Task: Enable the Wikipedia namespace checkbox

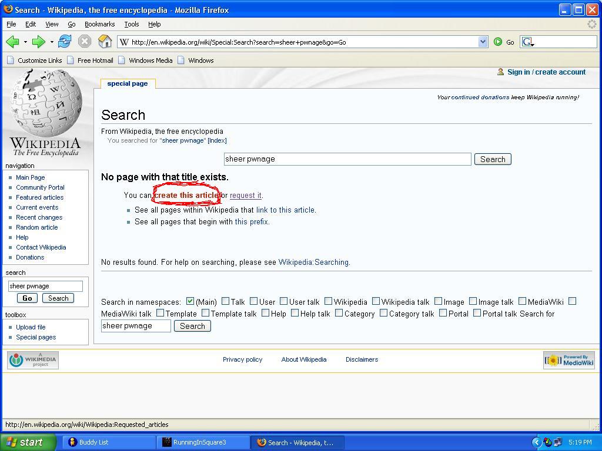Action: (328, 301)
